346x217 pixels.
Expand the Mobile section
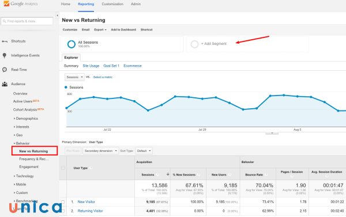20,184
